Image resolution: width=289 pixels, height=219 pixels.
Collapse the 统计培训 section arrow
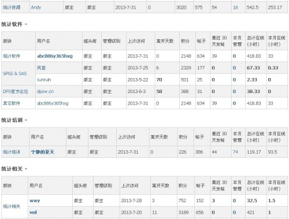pos(26,120)
